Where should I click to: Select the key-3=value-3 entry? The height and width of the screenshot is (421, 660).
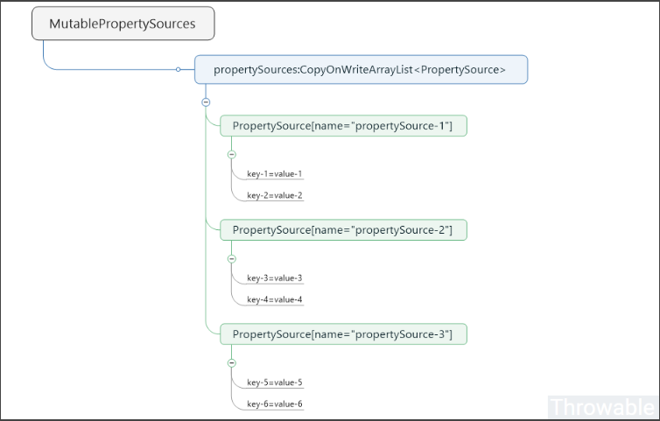tap(274, 277)
